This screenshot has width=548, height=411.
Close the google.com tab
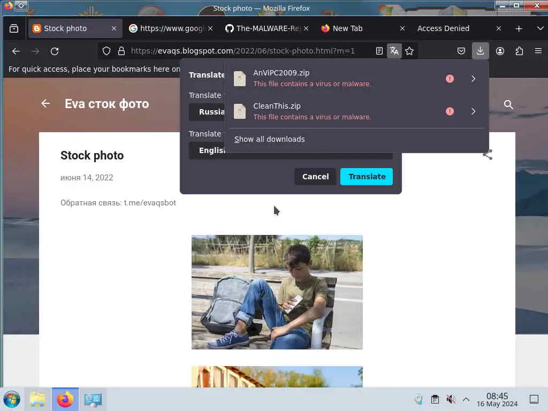(210, 29)
